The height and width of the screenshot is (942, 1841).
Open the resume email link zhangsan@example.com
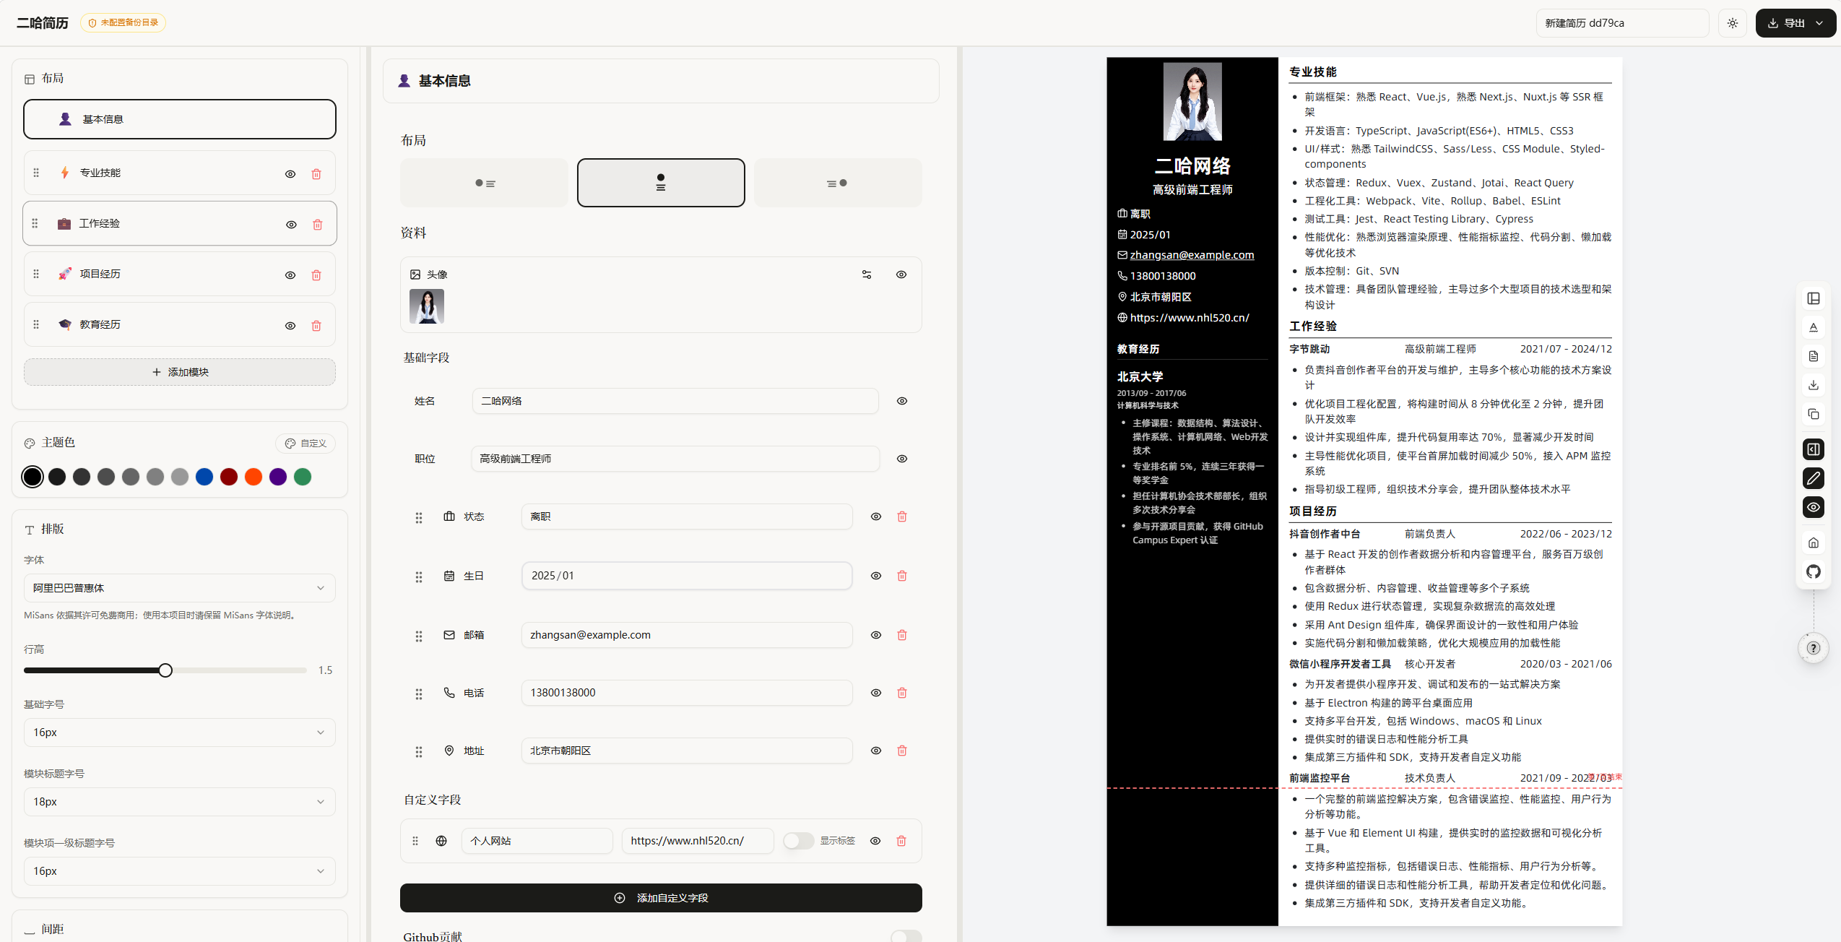point(1192,255)
